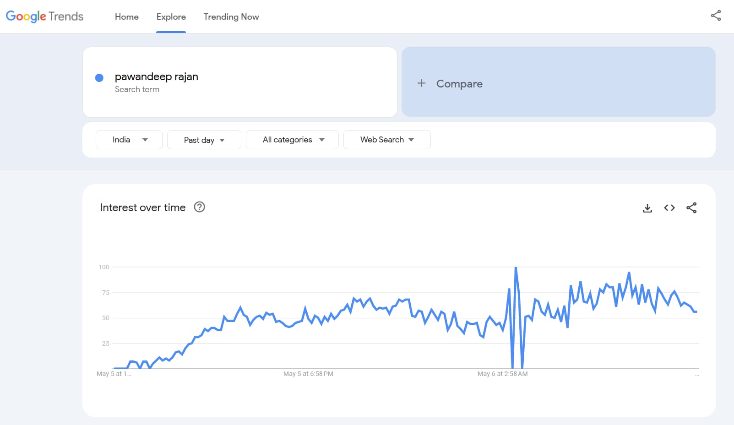The image size is (734, 425).
Task: Click the Interest over time heading
Action: (143, 207)
